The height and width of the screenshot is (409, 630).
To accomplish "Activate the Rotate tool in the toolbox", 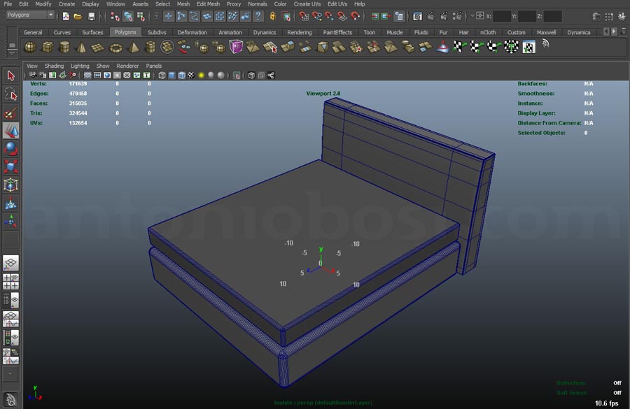I will pyautogui.click(x=10, y=149).
